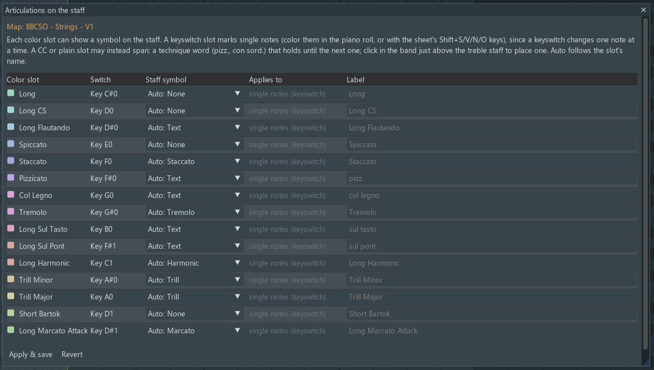This screenshot has height=370, width=654.
Task: Close the Articulations on the staff dialog
Action: 643,10
